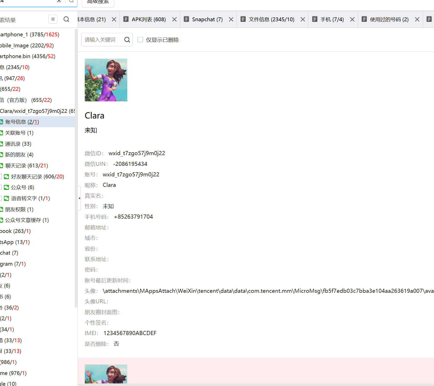Open the 手机 (7/4) tab

(332, 19)
